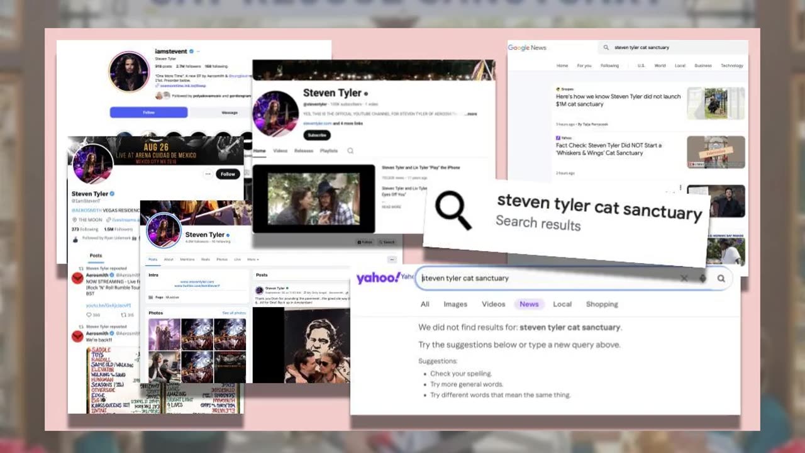805x453 pixels.
Task: Open the More dropdown on Facebook page tabs
Action: (252, 259)
